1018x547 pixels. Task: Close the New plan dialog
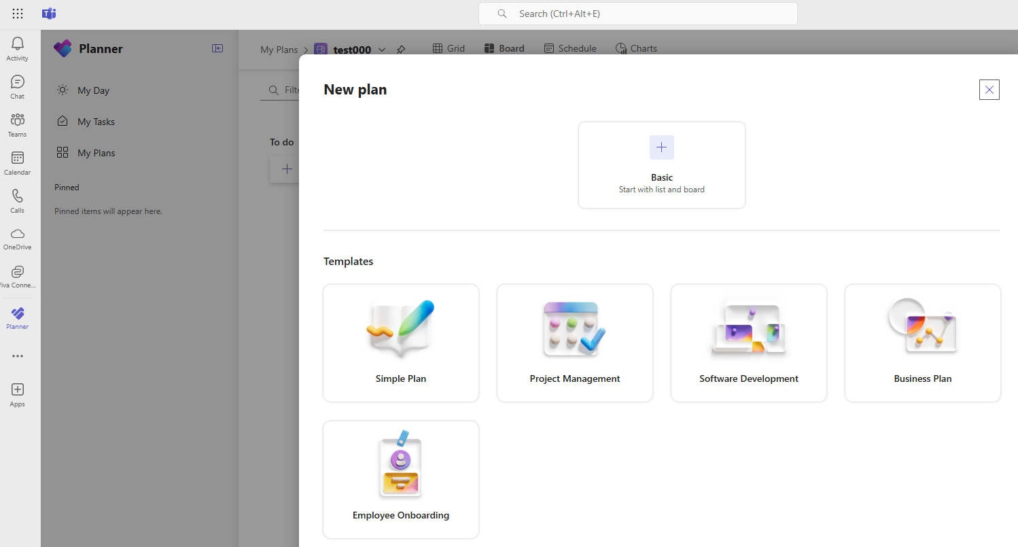click(x=989, y=90)
